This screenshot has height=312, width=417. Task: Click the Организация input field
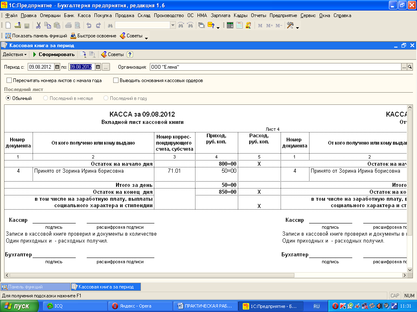coord(276,67)
